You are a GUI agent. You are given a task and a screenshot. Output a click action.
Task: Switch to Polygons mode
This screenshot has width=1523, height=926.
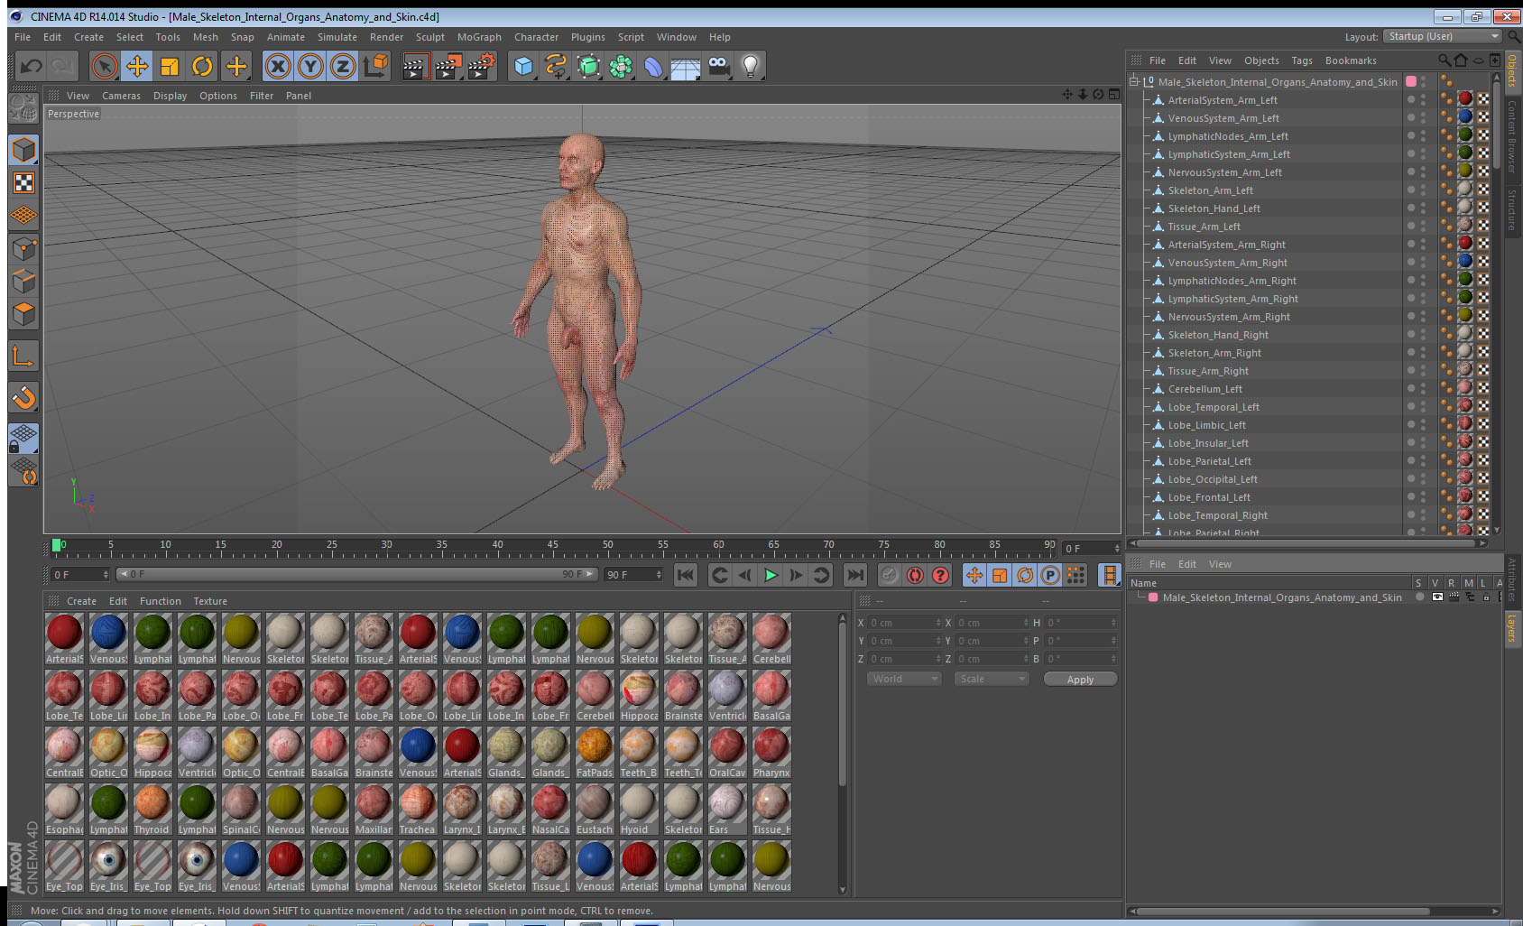[x=23, y=313]
